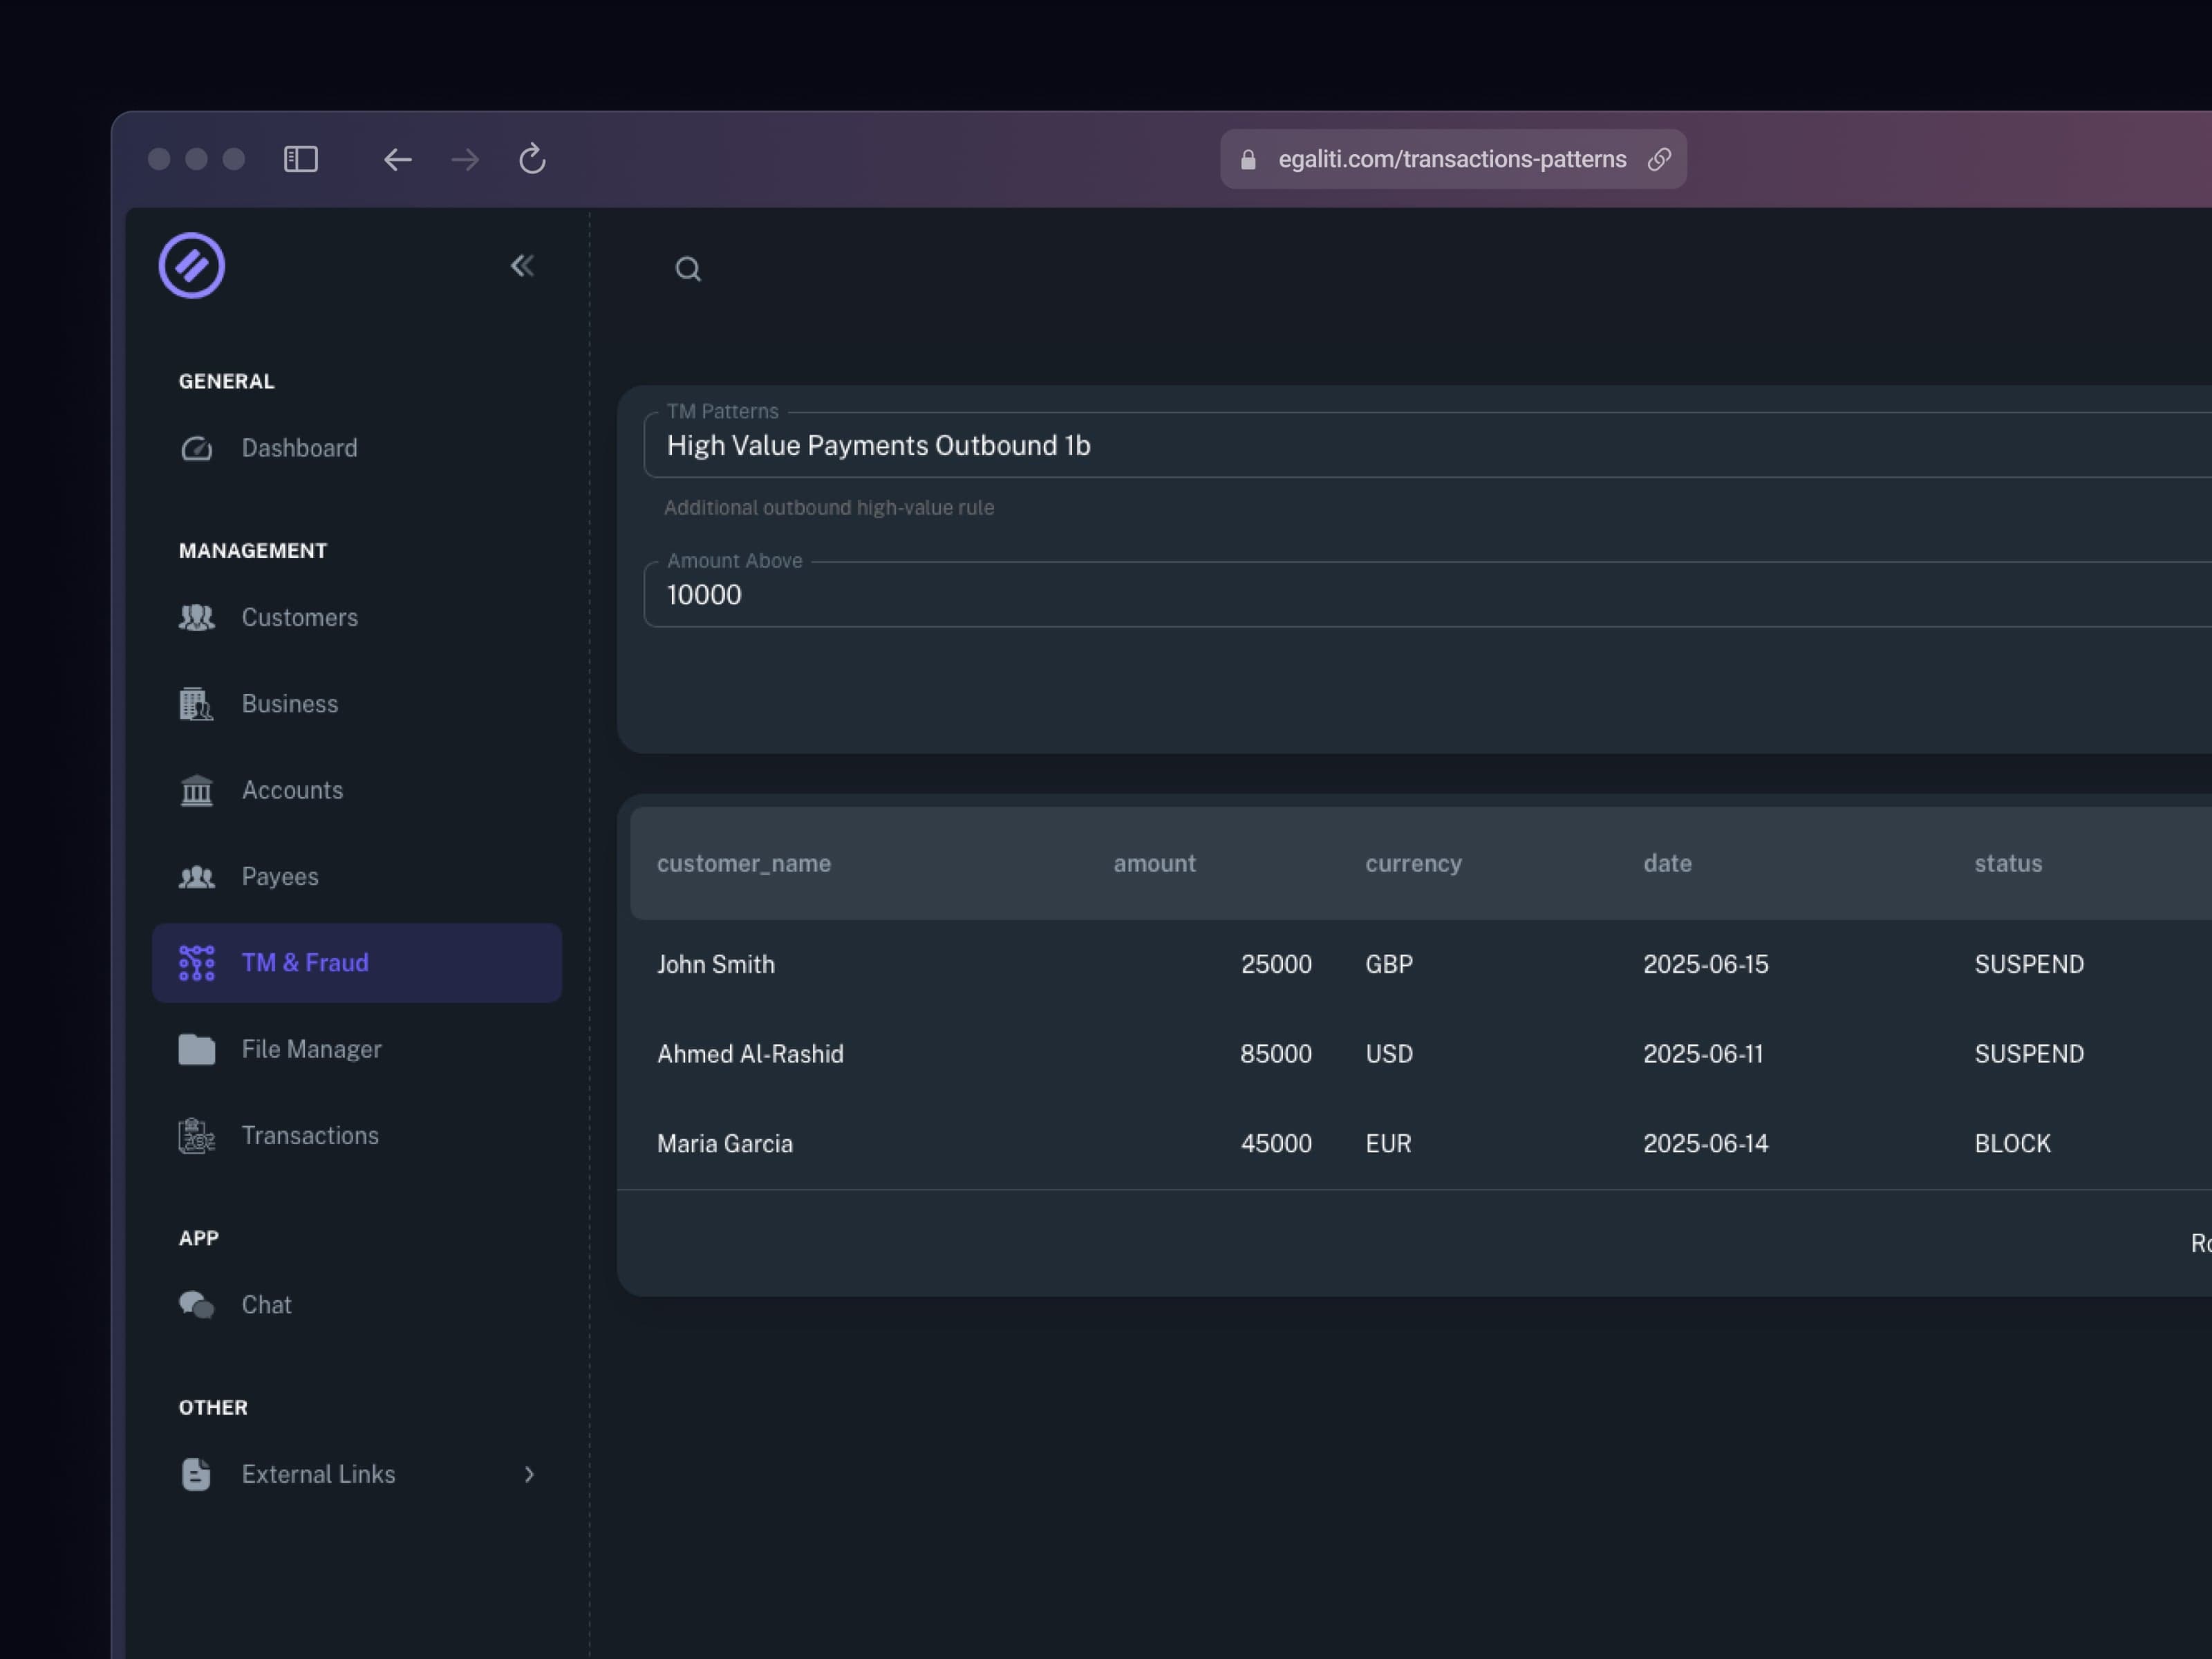Sort by status column header
This screenshot has height=1659, width=2212.
pyautogui.click(x=2008, y=864)
